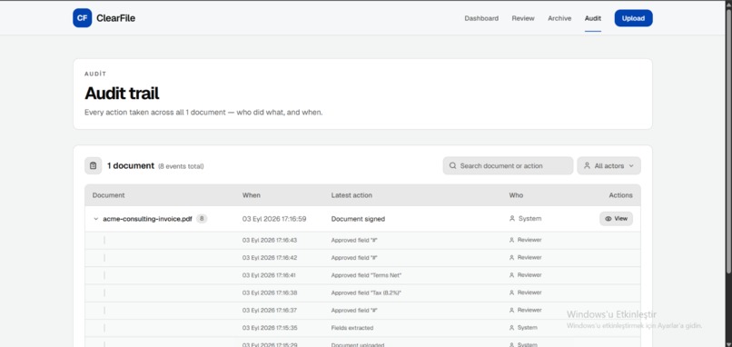
Task: Click the ClearFile brand name
Action: tap(115, 18)
